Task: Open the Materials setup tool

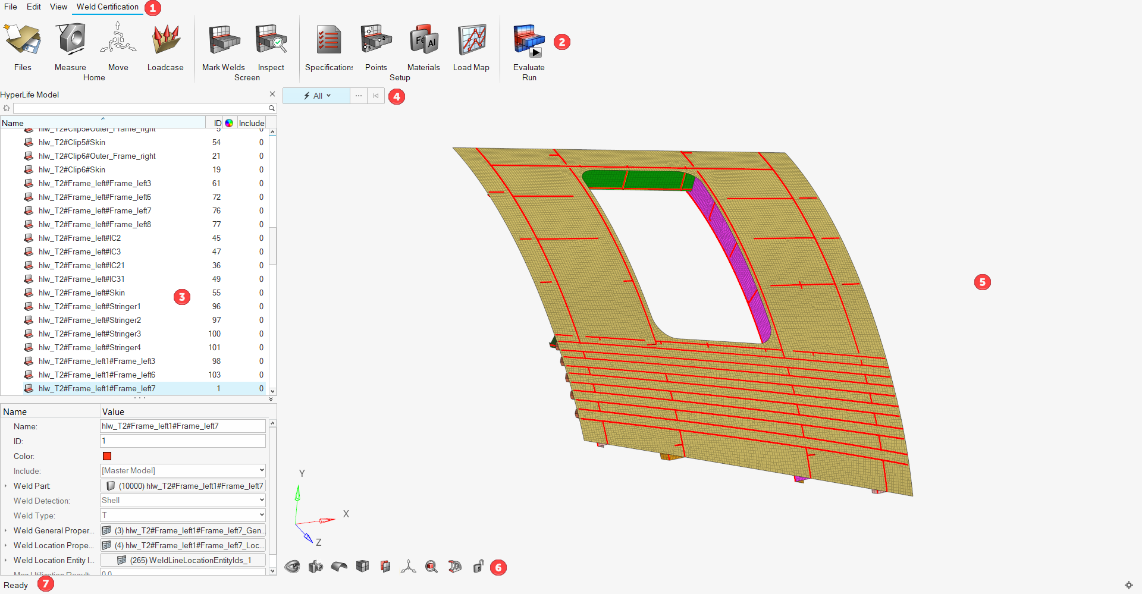Action: click(423, 39)
